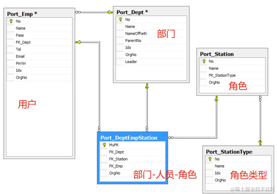The width and height of the screenshot is (277, 194).
Task: Select the Email column in Port_Emp
Action: pyautogui.click(x=39, y=56)
